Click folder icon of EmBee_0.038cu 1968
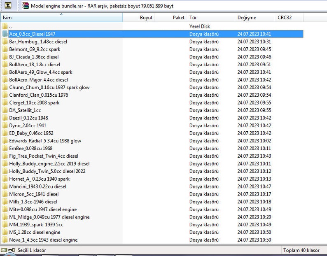This screenshot has width=327, height=256. click(5, 148)
